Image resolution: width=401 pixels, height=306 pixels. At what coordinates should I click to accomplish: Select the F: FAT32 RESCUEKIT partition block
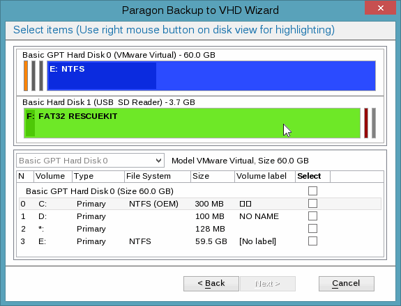192,123
